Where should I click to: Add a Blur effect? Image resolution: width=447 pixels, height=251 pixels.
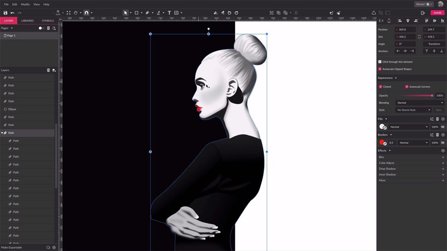443,157
